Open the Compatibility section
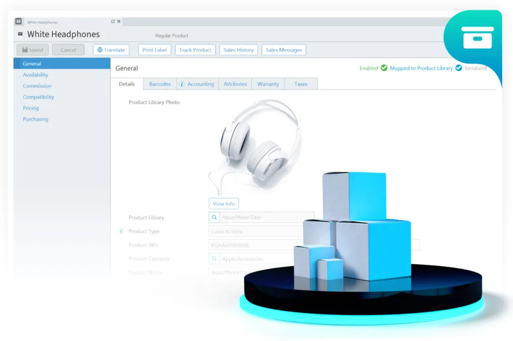 (x=38, y=97)
